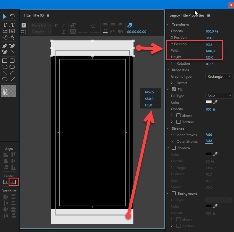234x232 pixels.
Task: Toggle Show Background Video eye icon
Action: coord(130,25)
